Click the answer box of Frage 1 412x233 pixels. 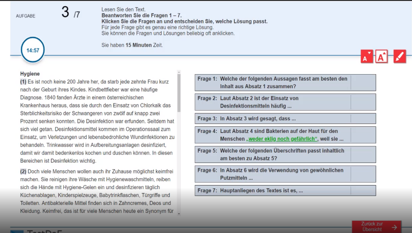point(363,82)
